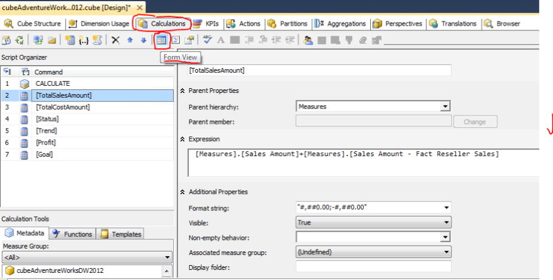Screen dimensions: 553x280
Task: Switch to the Perspectives tab
Action: pos(398,24)
